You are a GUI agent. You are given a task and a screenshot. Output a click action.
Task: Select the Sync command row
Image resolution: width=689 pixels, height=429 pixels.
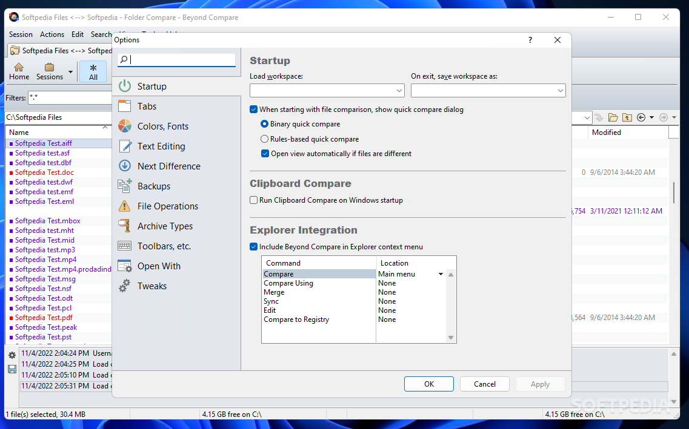[319, 301]
